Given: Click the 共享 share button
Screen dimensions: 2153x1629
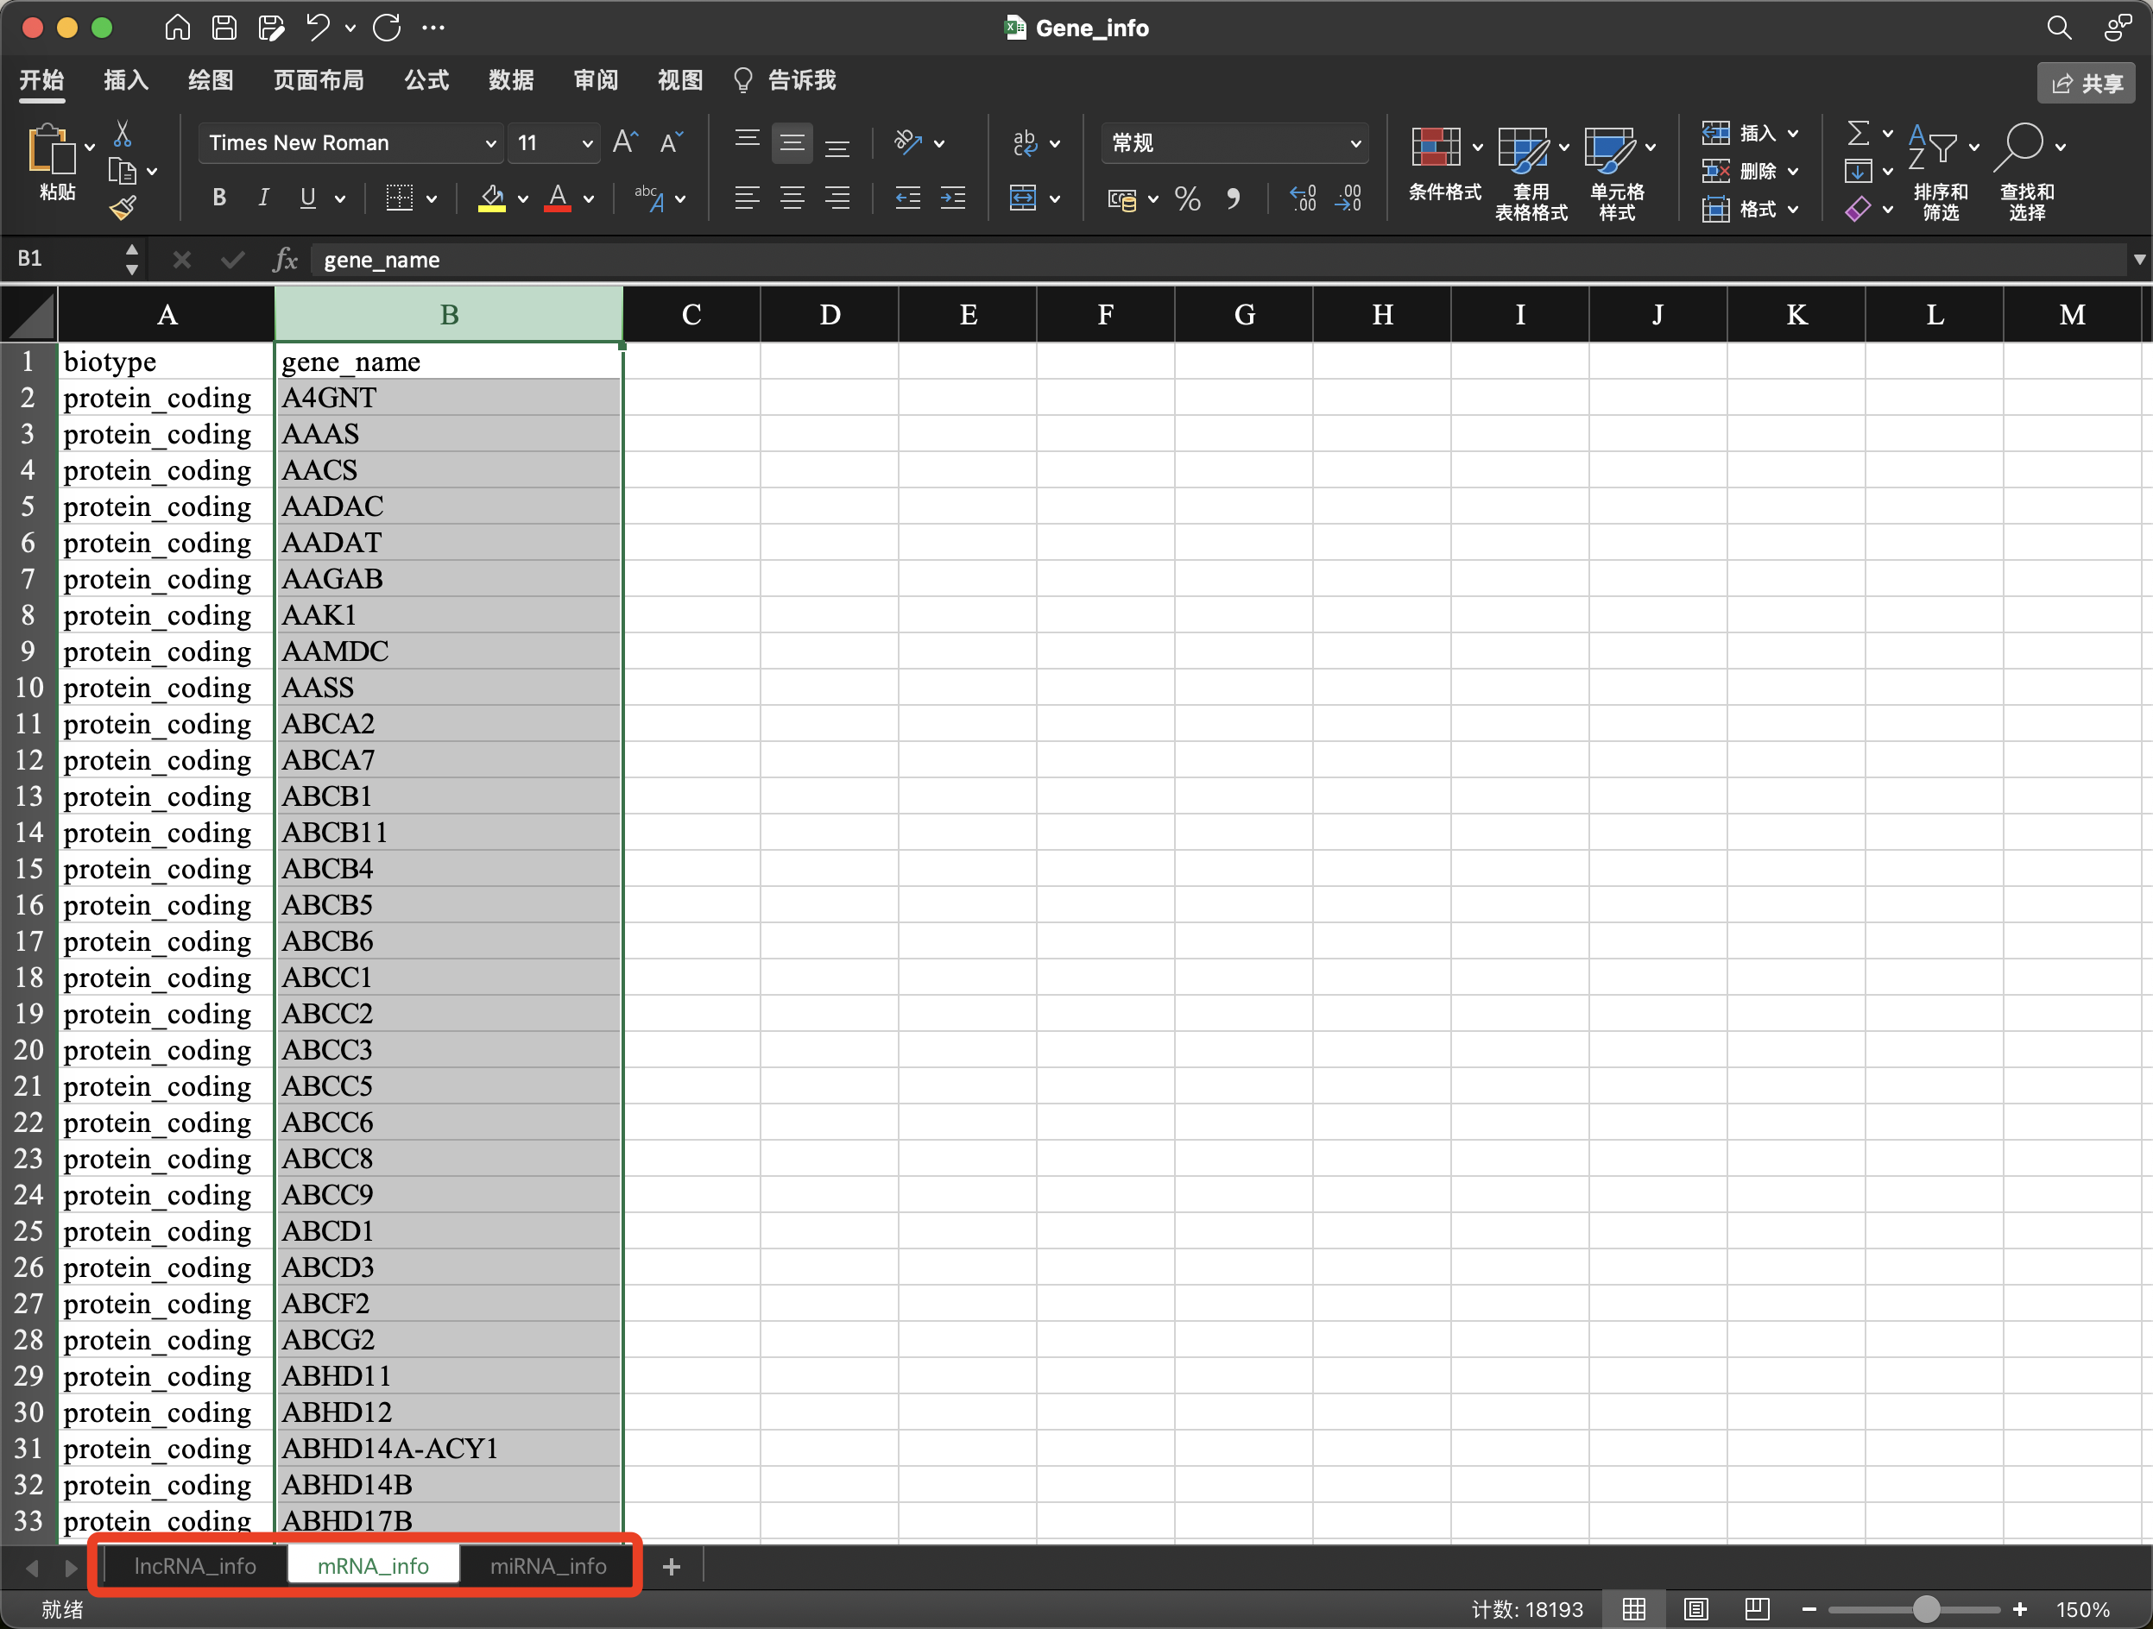Looking at the screenshot, I should point(2087,84).
